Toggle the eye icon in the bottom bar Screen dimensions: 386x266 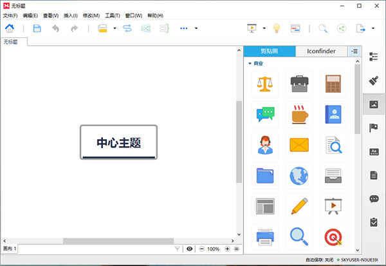(x=190, y=249)
